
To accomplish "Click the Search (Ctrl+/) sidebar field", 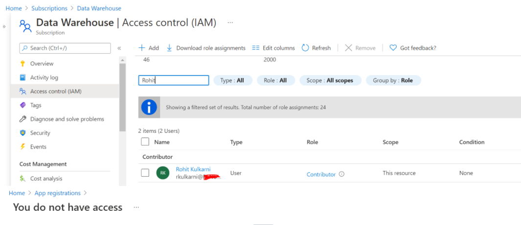I will click(65, 48).
